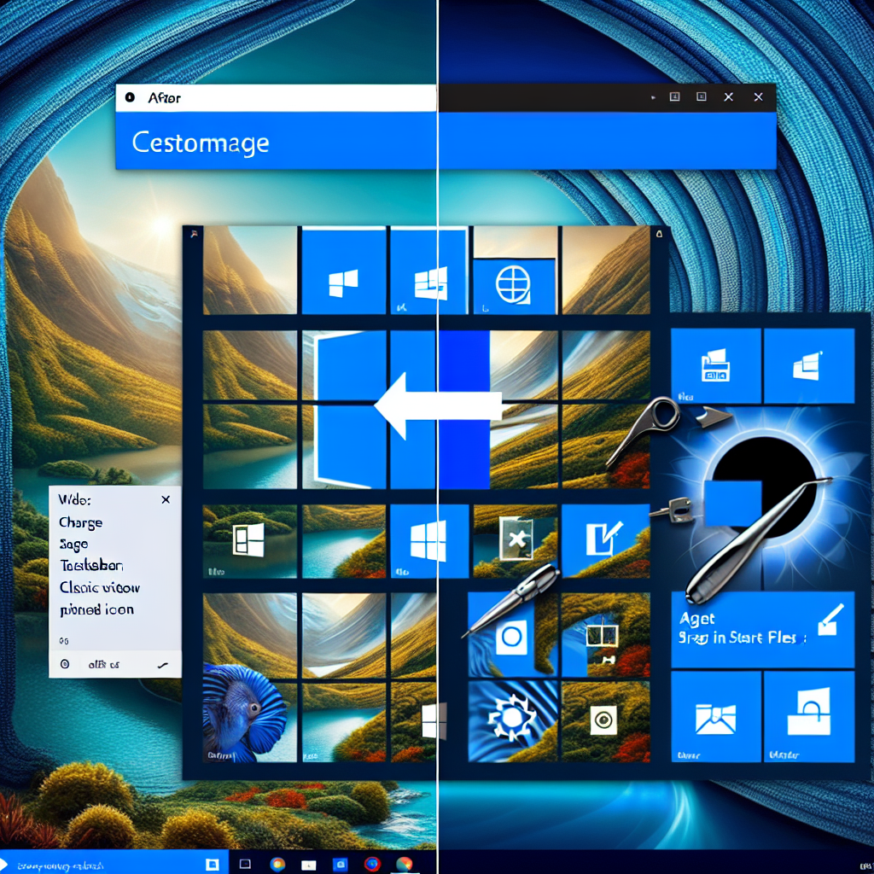This screenshot has height=874, width=874.
Task: Select the Clasic vioow menu entry
Action: 100,587
